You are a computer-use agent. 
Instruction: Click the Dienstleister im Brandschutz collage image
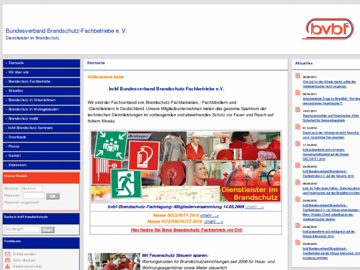(x=186, y=166)
